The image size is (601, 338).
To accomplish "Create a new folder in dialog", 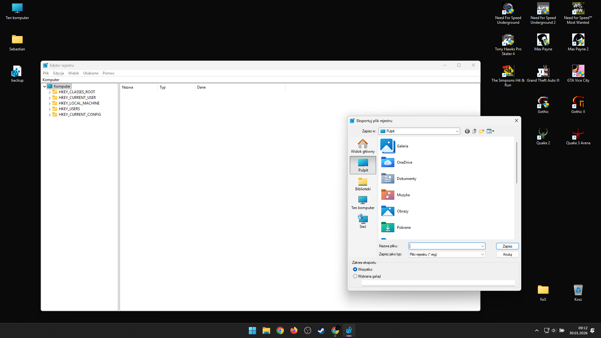I will pyautogui.click(x=482, y=131).
